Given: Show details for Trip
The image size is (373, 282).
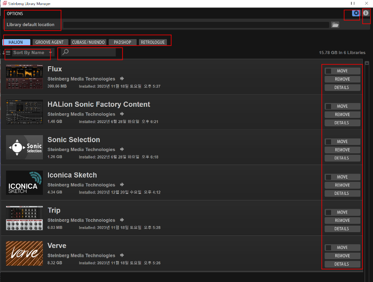Looking at the screenshot, I should [x=342, y=229].
